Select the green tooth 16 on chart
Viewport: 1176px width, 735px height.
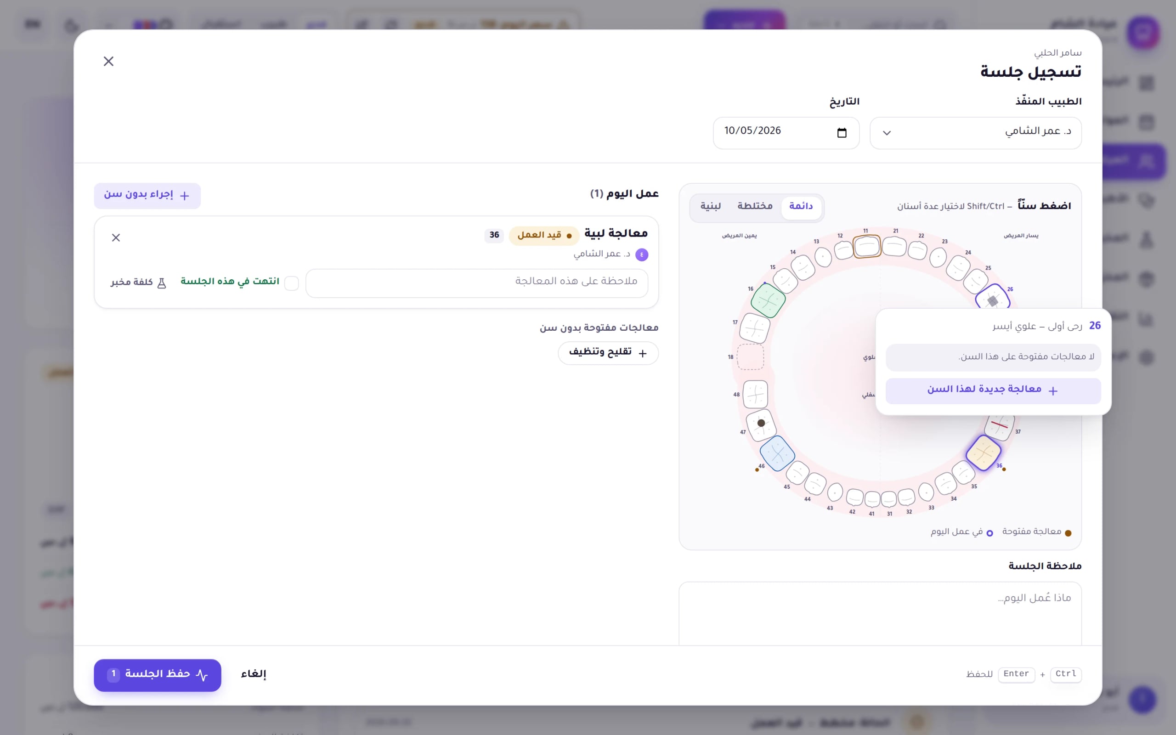768,300
